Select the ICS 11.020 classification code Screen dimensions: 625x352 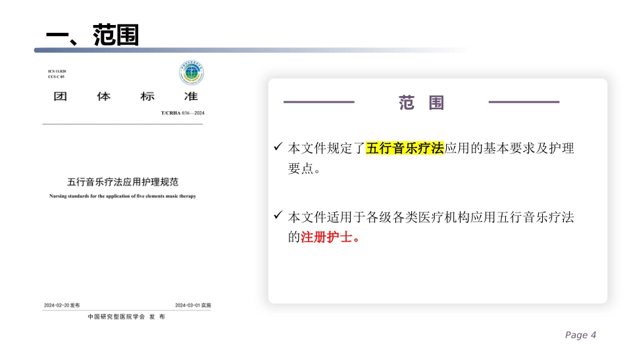tap(57, 71)
